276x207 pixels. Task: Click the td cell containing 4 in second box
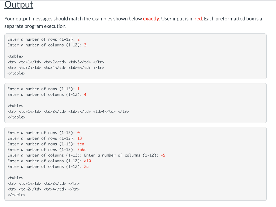(x=104, y=111)
